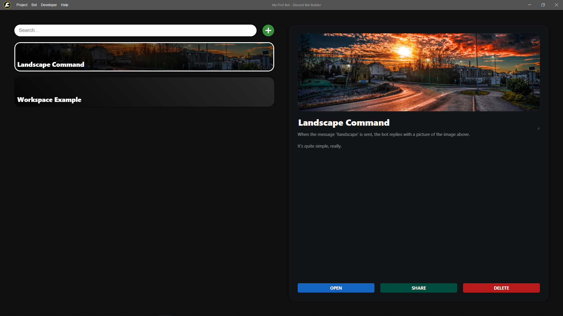Image resolution: width=563 pixels, height=316 pixels.
Task: Minimize the application window
Action: tap(530, 5)
